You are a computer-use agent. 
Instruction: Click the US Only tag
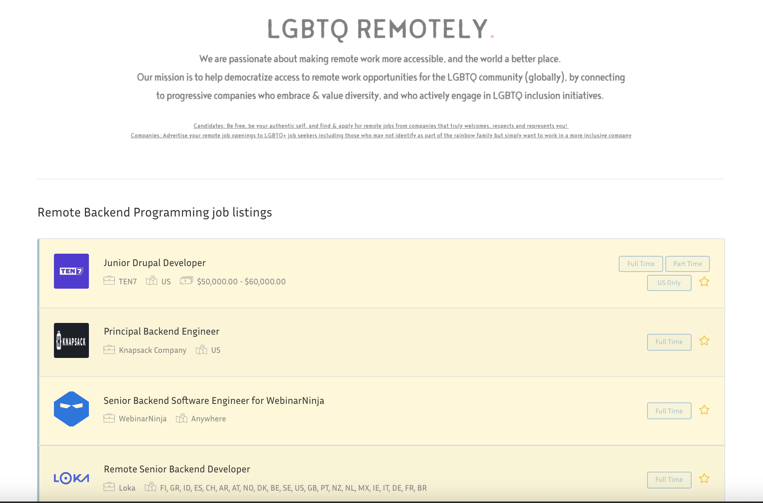[x=669, y=282]
